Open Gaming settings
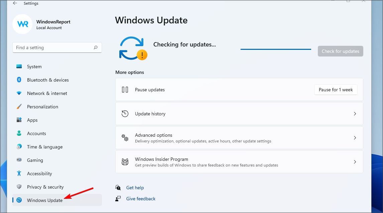 click(57, 160)
